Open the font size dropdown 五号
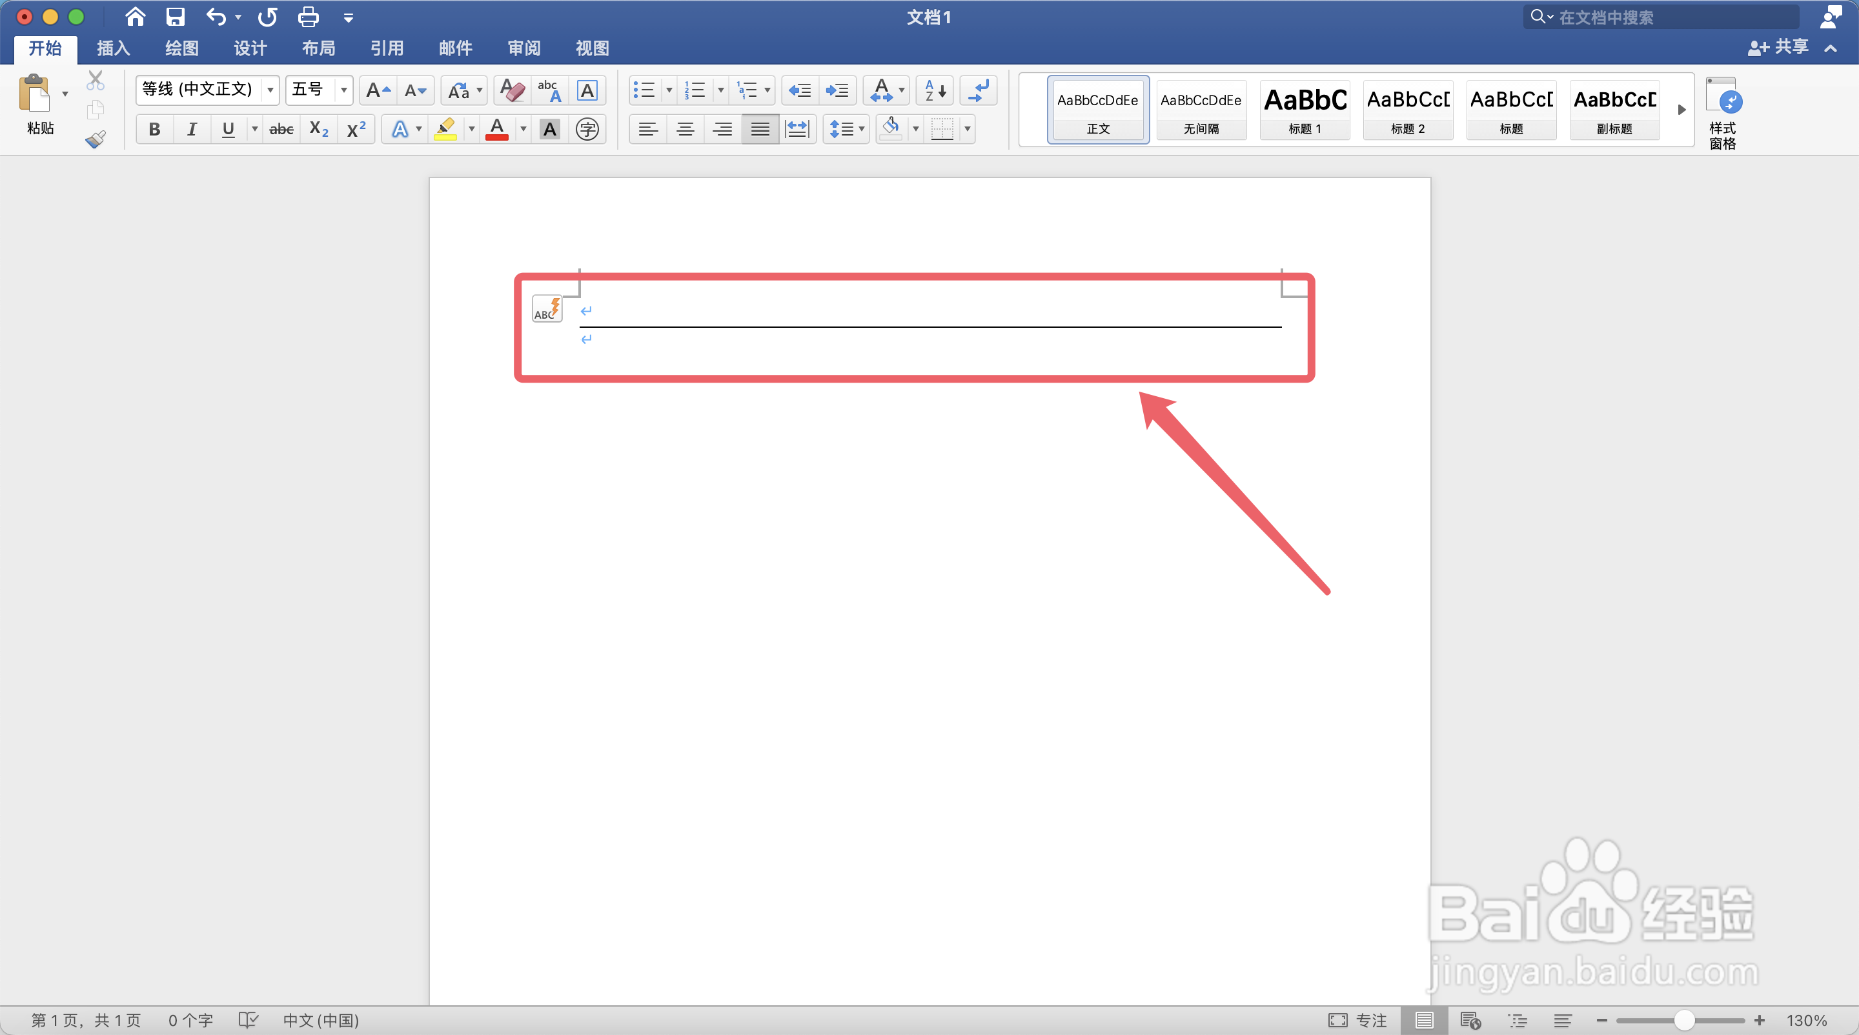The image size is (1859, 1035). coord(343,90)
